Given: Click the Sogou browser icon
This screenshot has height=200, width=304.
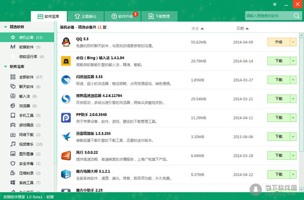Looking at the screenshot, I should coord(66,99).
